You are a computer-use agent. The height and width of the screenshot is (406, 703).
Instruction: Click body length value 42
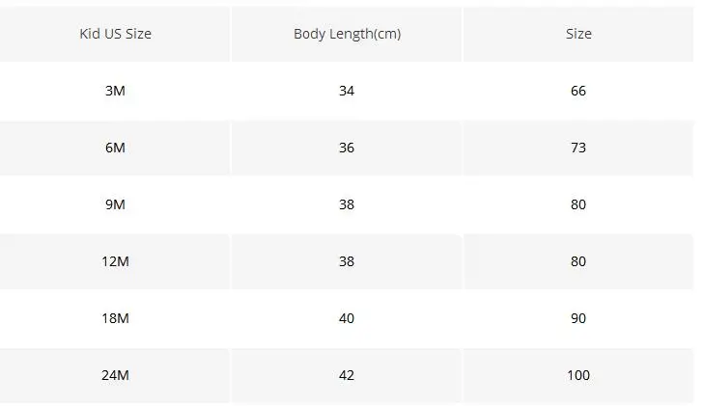347,375
